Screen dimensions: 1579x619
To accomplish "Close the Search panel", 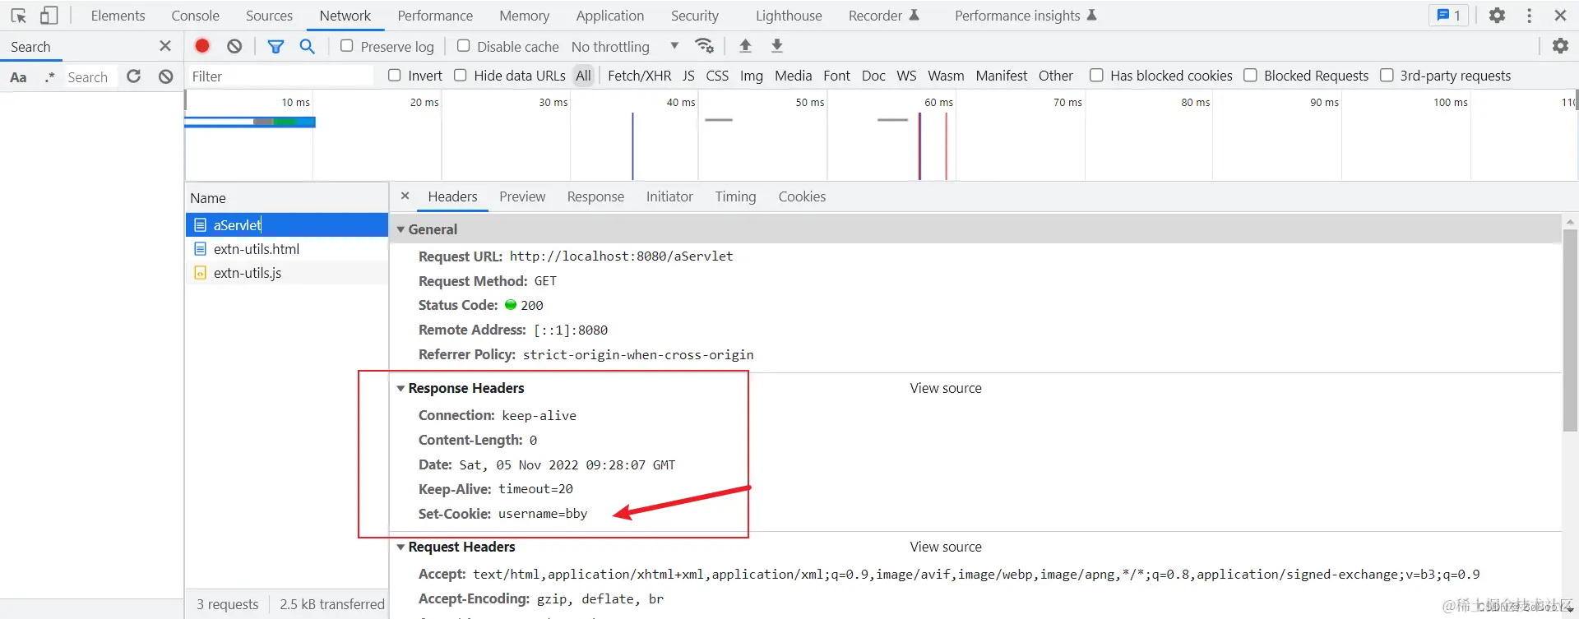I will point(165,46).
